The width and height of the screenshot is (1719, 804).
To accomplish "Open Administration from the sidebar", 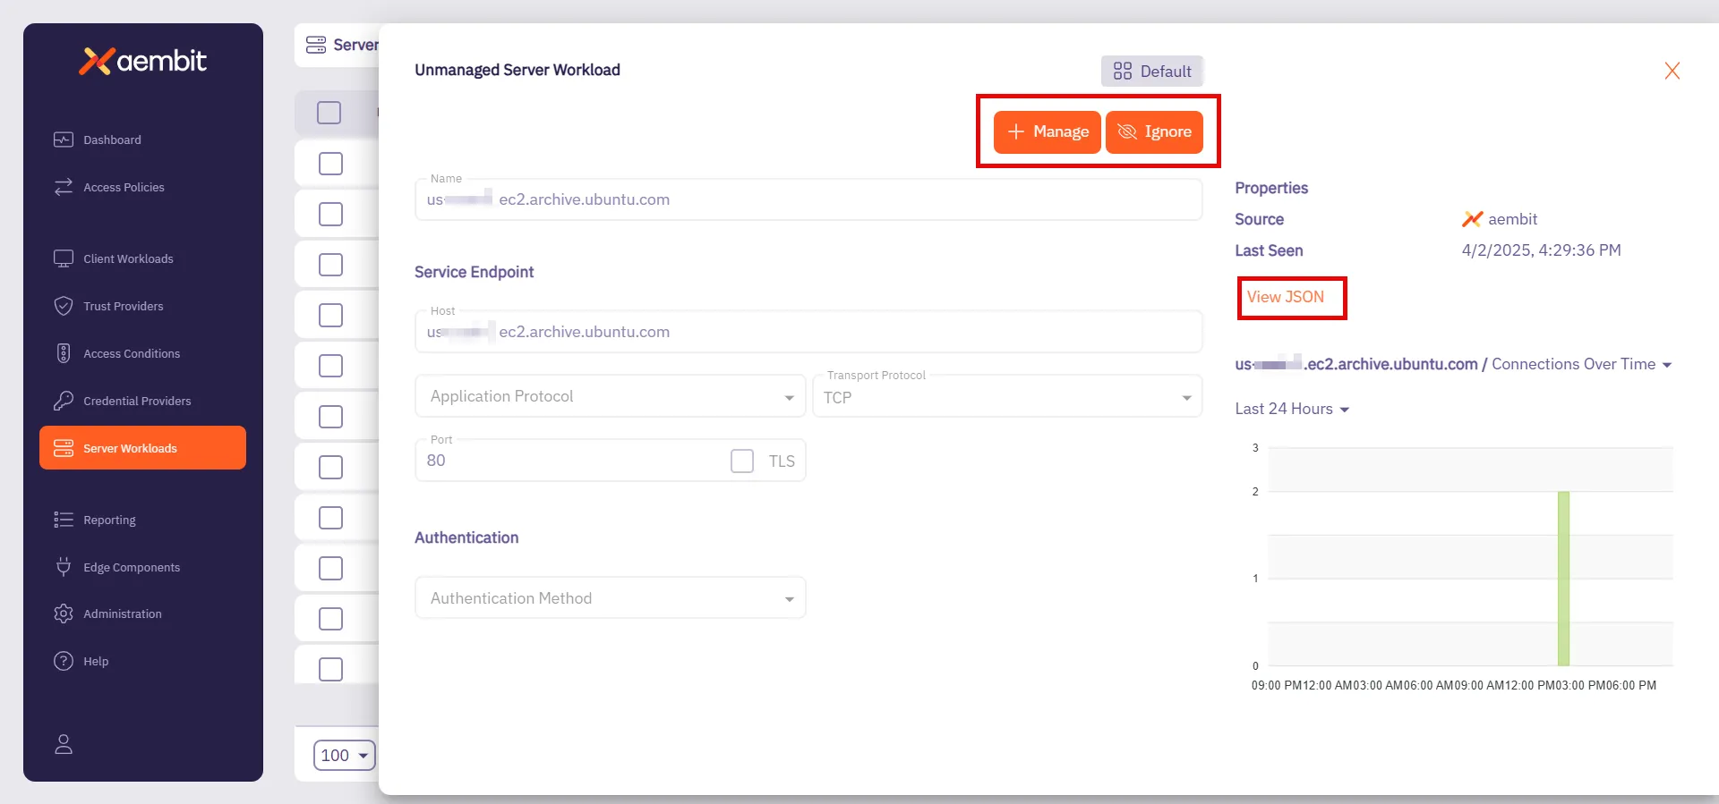I will (x=123, y=614).
